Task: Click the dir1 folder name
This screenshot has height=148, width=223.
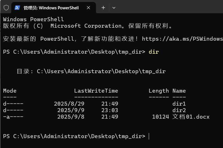Action: click(179, 104)
